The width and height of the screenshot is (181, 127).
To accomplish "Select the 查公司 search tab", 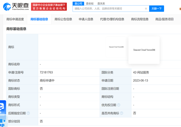I will tap(78, 3).
